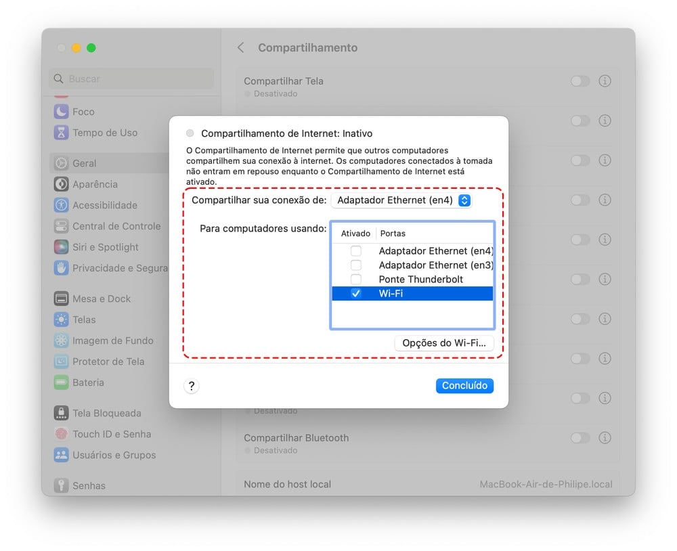677x551 pixels.
Task: Open the Usuários e Grupos icon
Action: pyautogui.click(x=61, y=455)
